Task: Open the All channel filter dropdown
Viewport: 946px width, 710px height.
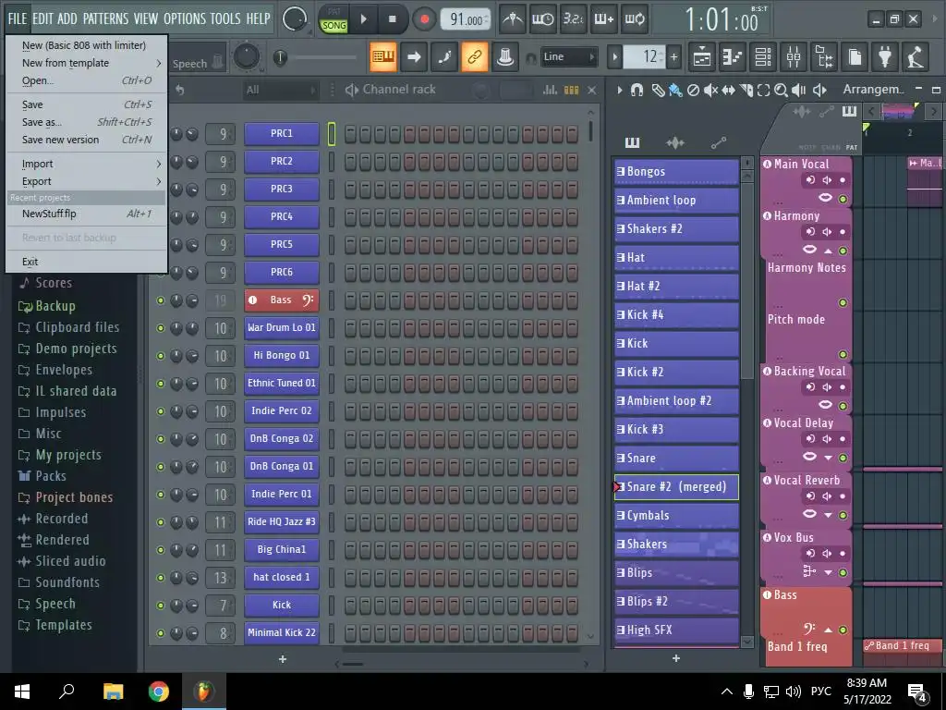Action: [x=281, y=90]
